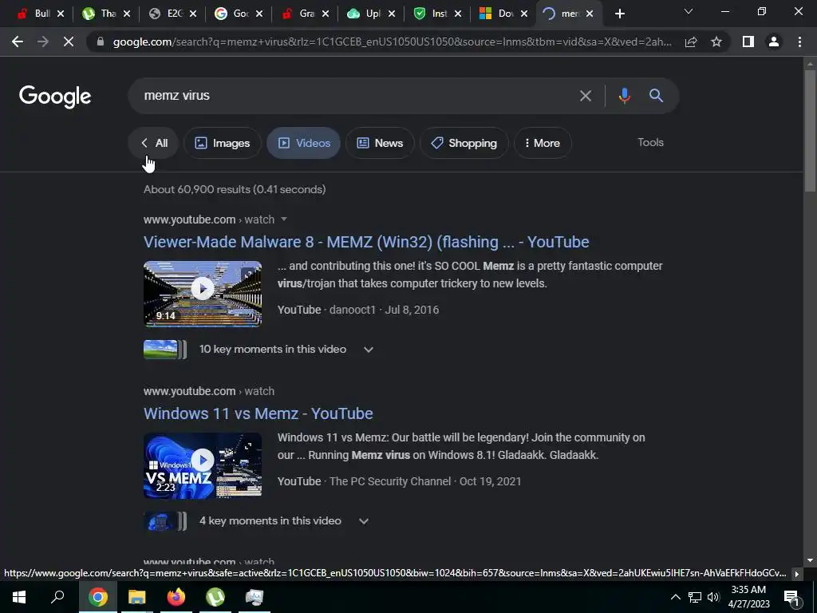
Task: Close the 'Tha' uTorrent tab
Action: (127, 14)
